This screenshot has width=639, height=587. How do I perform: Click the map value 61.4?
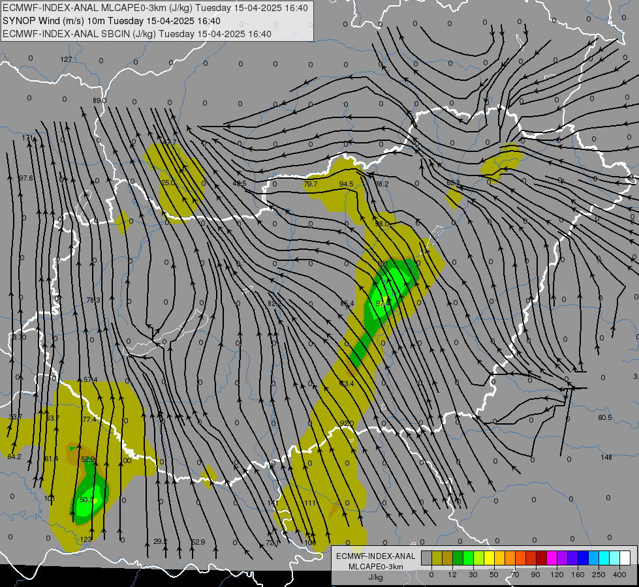[51, 459]
